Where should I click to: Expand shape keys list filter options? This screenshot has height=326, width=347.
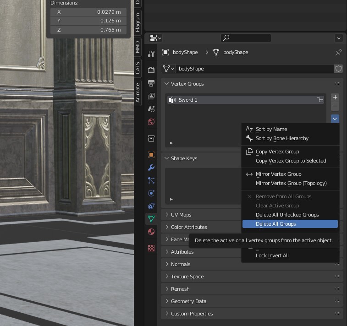point(171,199)
